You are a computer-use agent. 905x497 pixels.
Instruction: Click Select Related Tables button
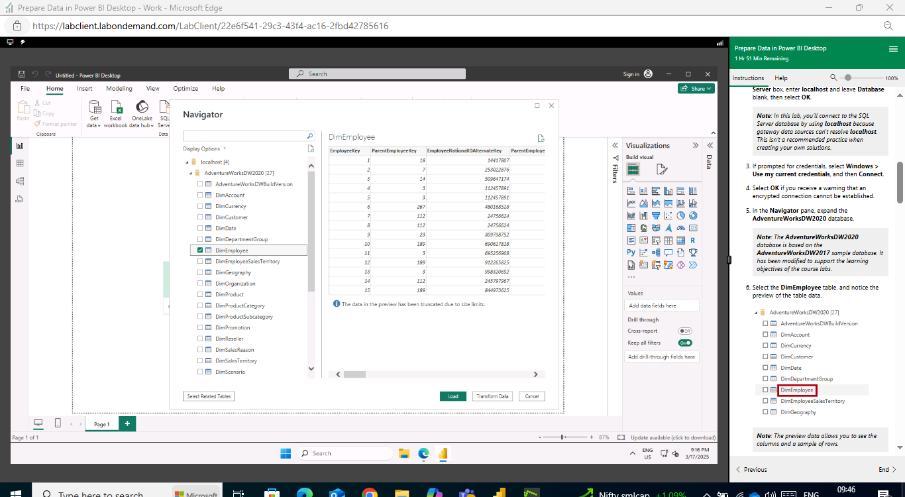(x=209, y=396)
